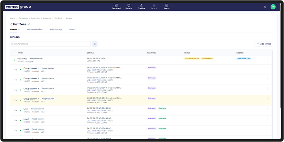The height and width of the screenshot is (142, 284).
Task: Select the Line3 sensor name
Action: 26,129
